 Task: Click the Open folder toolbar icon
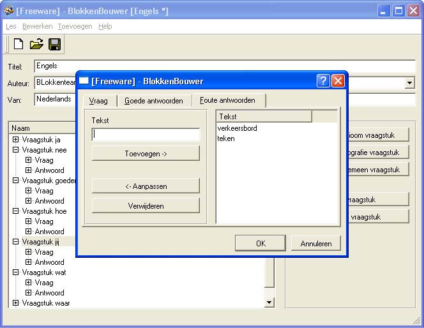(x=36, y=44)
